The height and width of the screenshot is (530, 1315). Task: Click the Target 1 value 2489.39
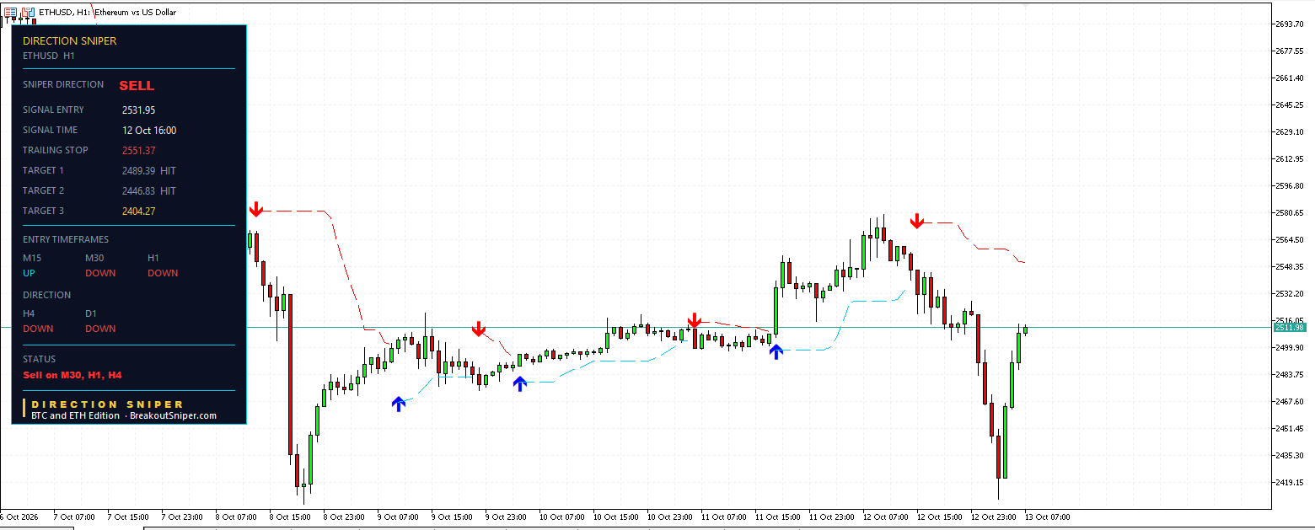[138, 170]
